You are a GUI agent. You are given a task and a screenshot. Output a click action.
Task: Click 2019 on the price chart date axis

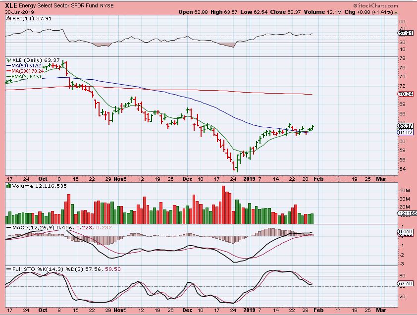click(250, 179)
